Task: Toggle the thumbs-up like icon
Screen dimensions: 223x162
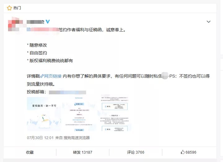Action: 183,152
